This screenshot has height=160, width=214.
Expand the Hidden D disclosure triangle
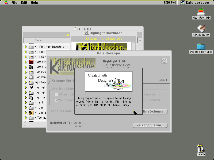click(26, 62)
